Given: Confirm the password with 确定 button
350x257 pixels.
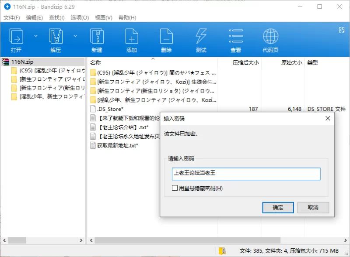Looking at the screenshot, I should click(278, 207).
